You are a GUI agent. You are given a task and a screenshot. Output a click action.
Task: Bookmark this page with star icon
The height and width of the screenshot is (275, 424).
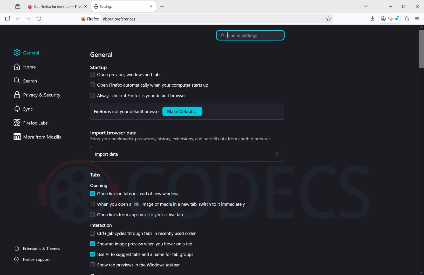(x=329, y=19)
